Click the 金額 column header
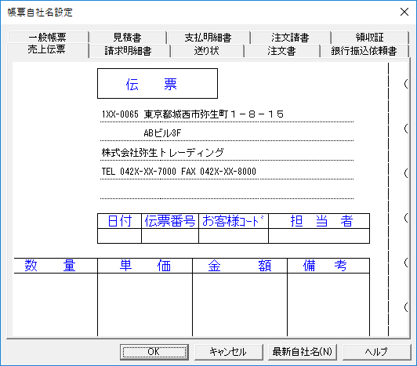Image resolution: width=417 pixels, height=366 pixels. pos(240,266)
